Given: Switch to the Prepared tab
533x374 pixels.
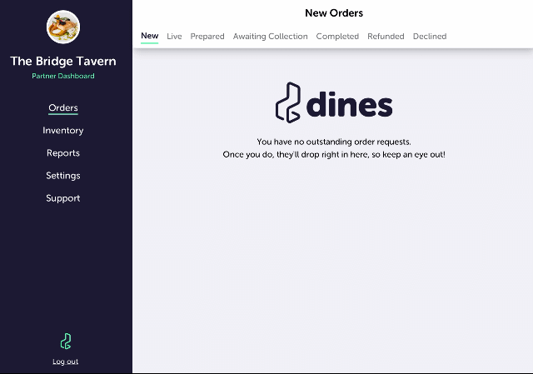Looking at the screenshot, I should [207, 37].
